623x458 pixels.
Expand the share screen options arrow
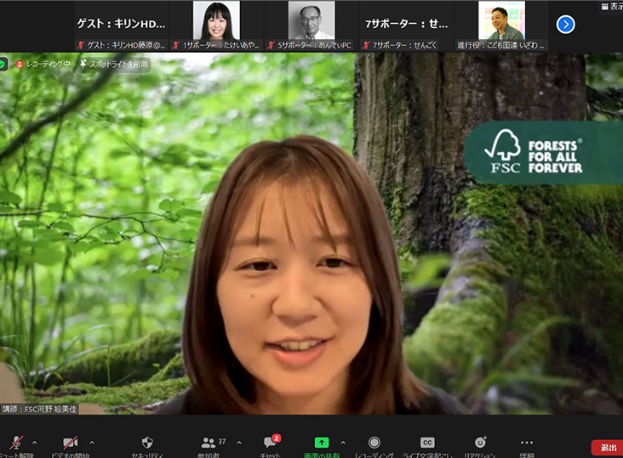(343, 442)
